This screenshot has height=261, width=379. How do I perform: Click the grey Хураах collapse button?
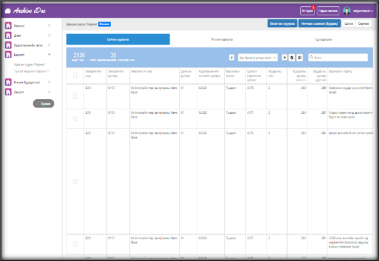(43, 104)
